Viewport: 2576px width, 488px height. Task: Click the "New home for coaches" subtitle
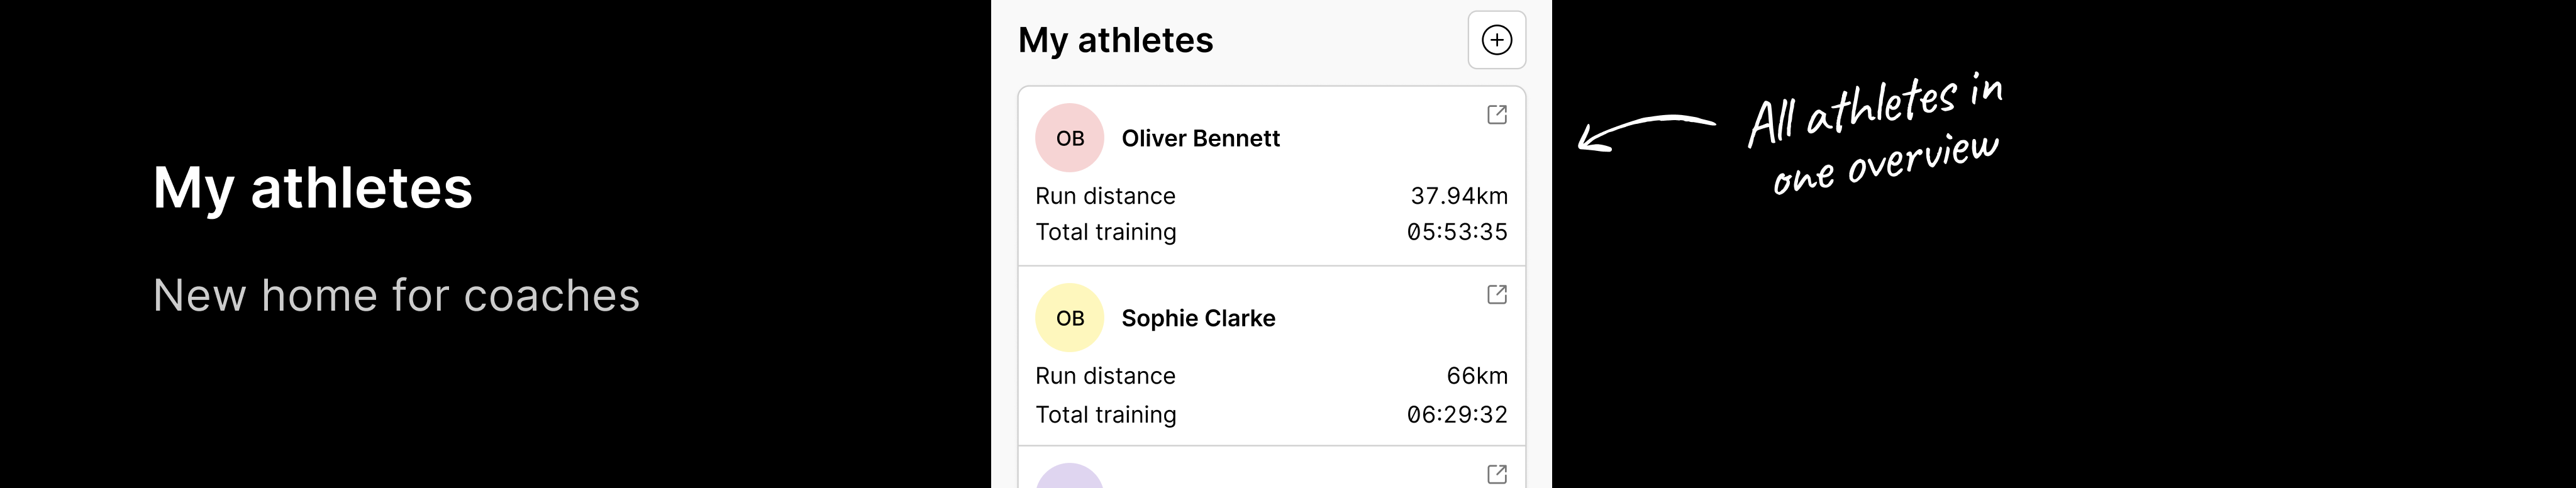396,295
